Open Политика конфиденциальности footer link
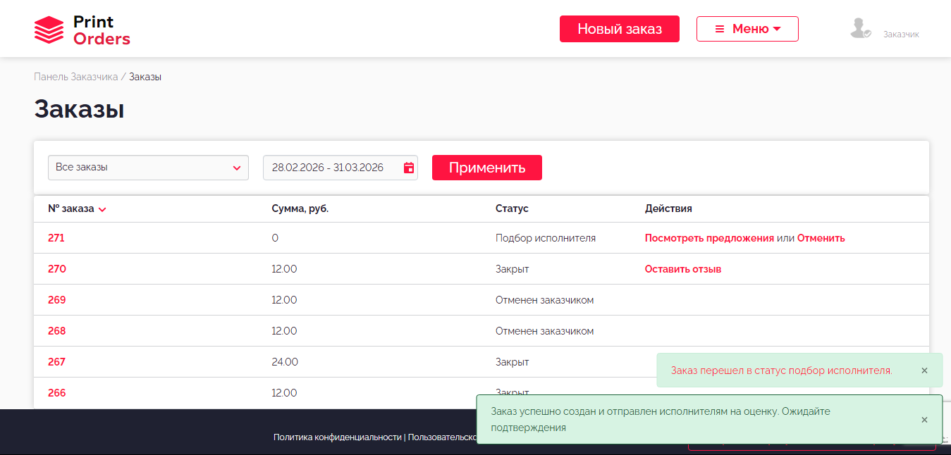The height and width of the screenshot is (455, 951). tap(337, 437)
